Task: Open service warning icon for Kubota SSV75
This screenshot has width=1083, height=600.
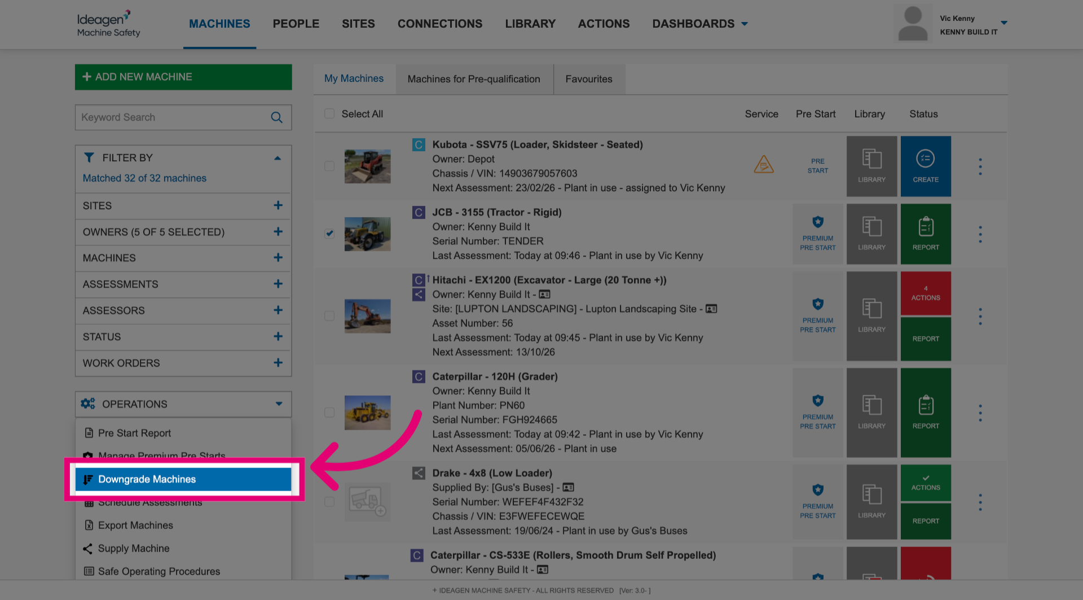Action: 764,165
